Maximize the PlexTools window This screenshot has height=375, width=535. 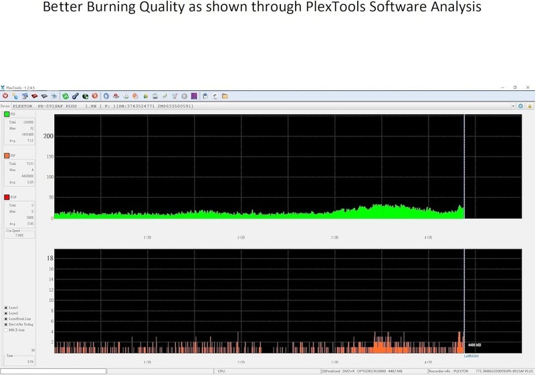(x=515, y=87)
